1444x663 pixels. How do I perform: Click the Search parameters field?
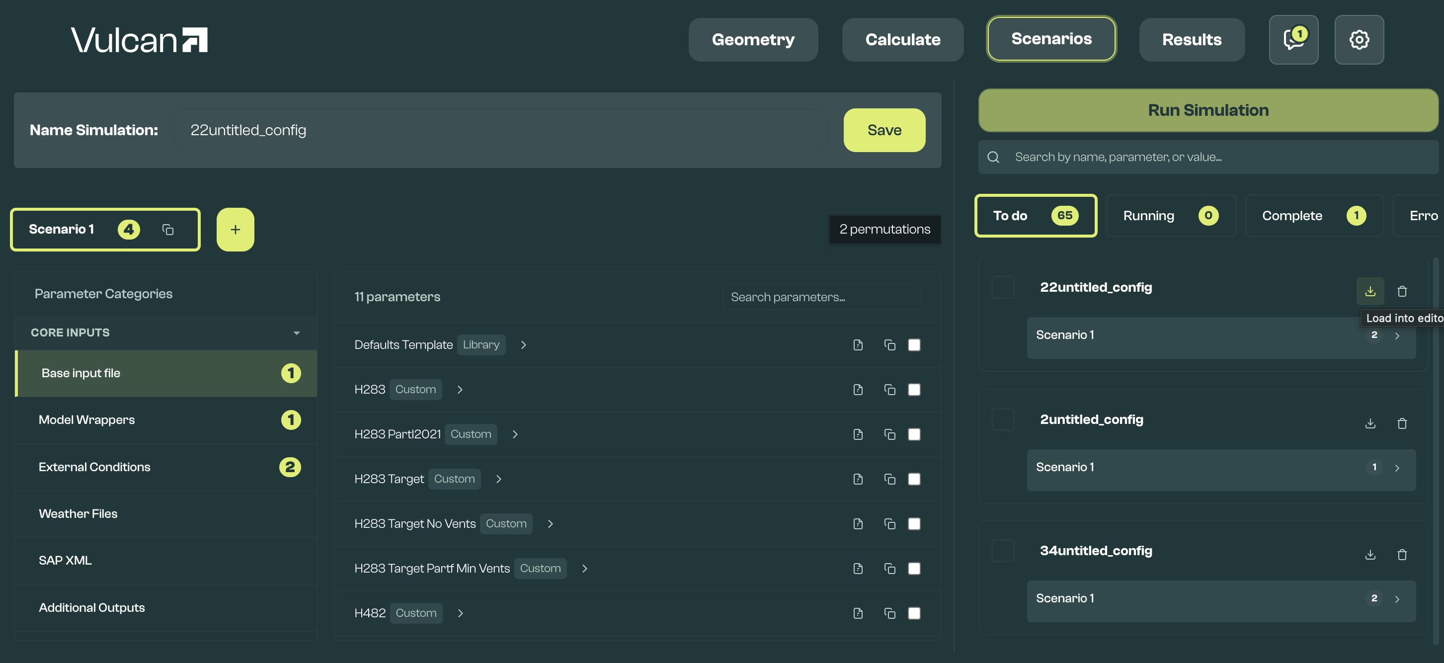(821, 297)
